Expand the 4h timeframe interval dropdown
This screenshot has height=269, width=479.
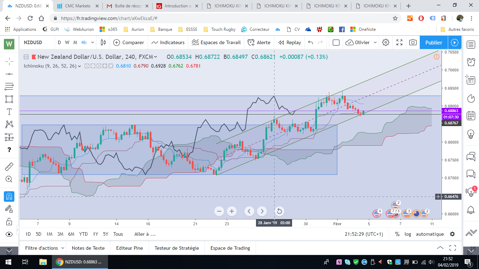(93, 42)
